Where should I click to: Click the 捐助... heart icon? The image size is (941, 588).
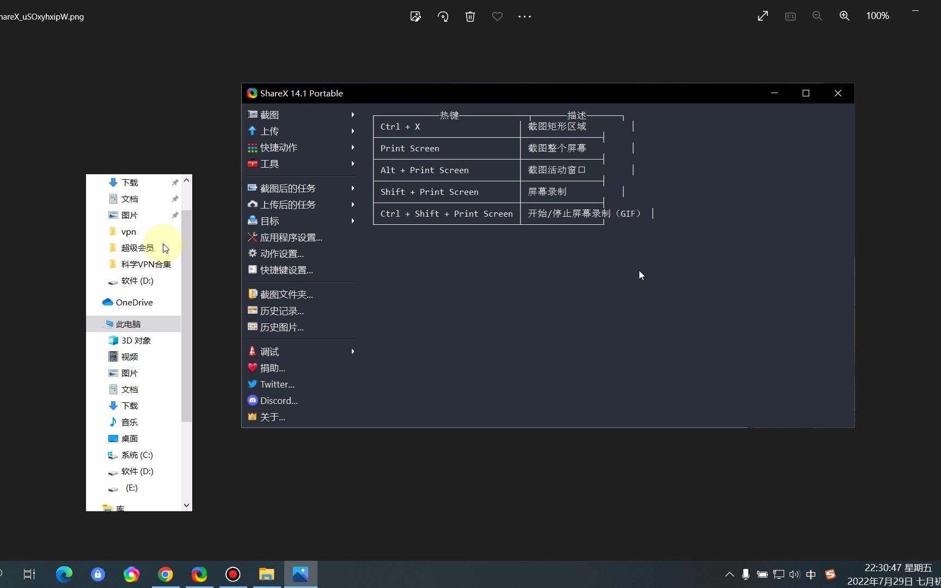click(252, 367)
